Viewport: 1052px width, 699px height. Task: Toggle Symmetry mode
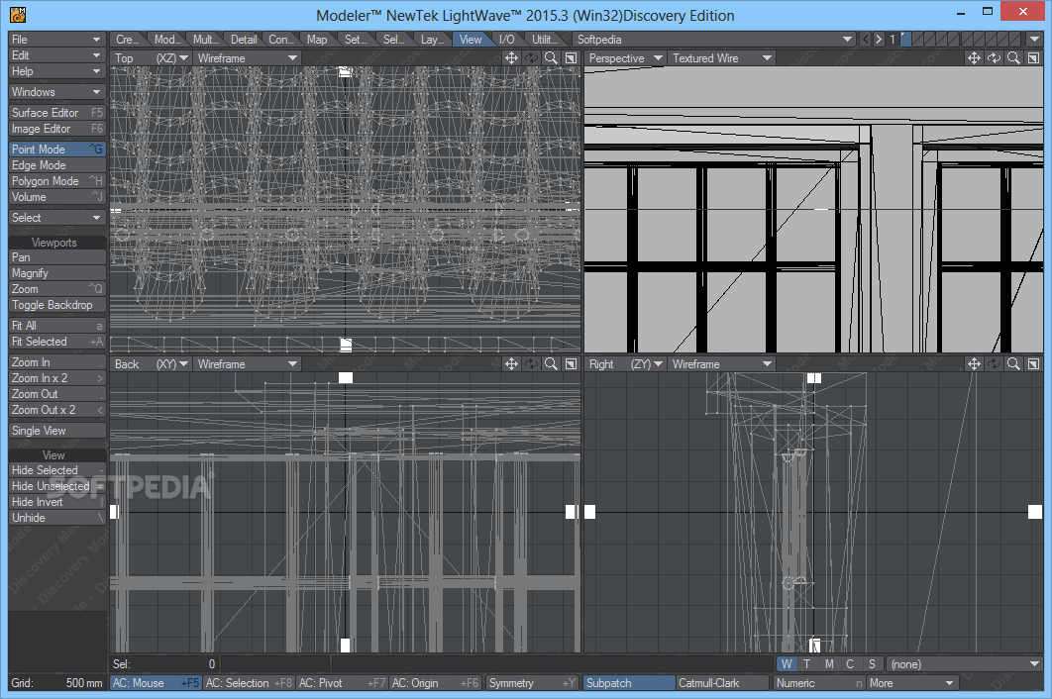tap(532, 683)
